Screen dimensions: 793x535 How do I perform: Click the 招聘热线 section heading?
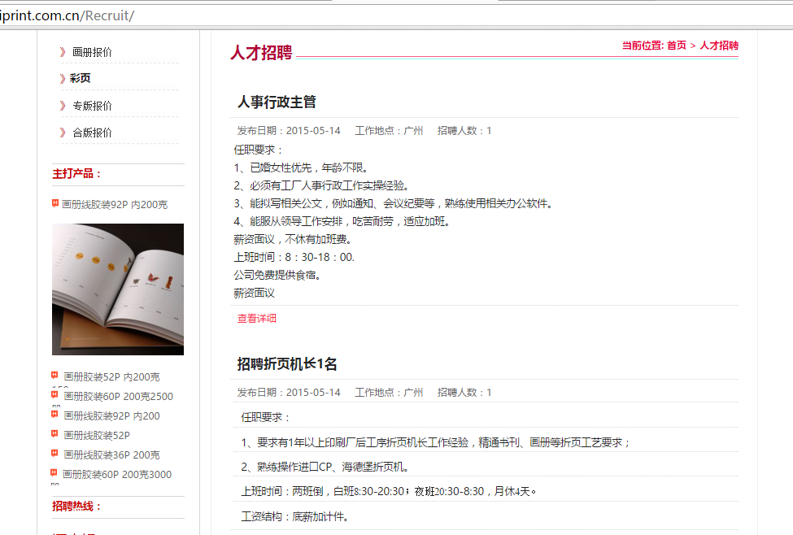click(76, 507)
